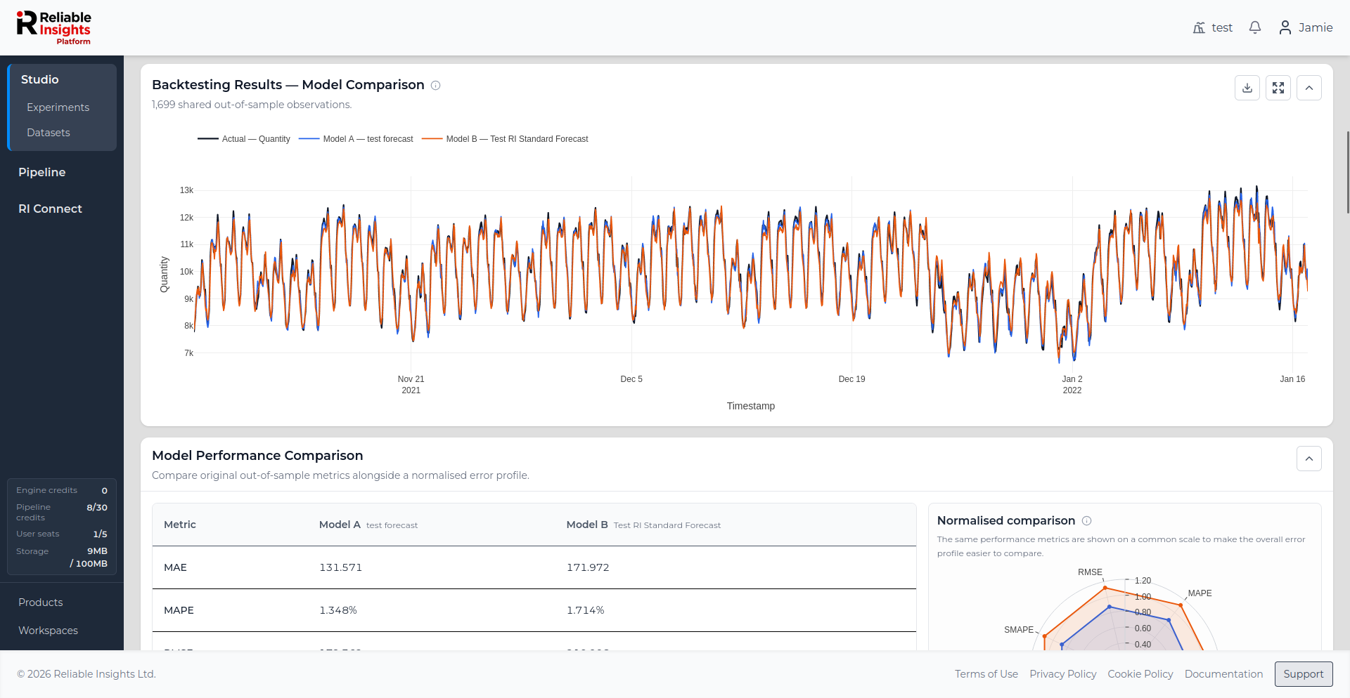Open Workspaces in sidebar
Image resolution: width=1350 pixels, height=698 pixels.
(48, 631)
